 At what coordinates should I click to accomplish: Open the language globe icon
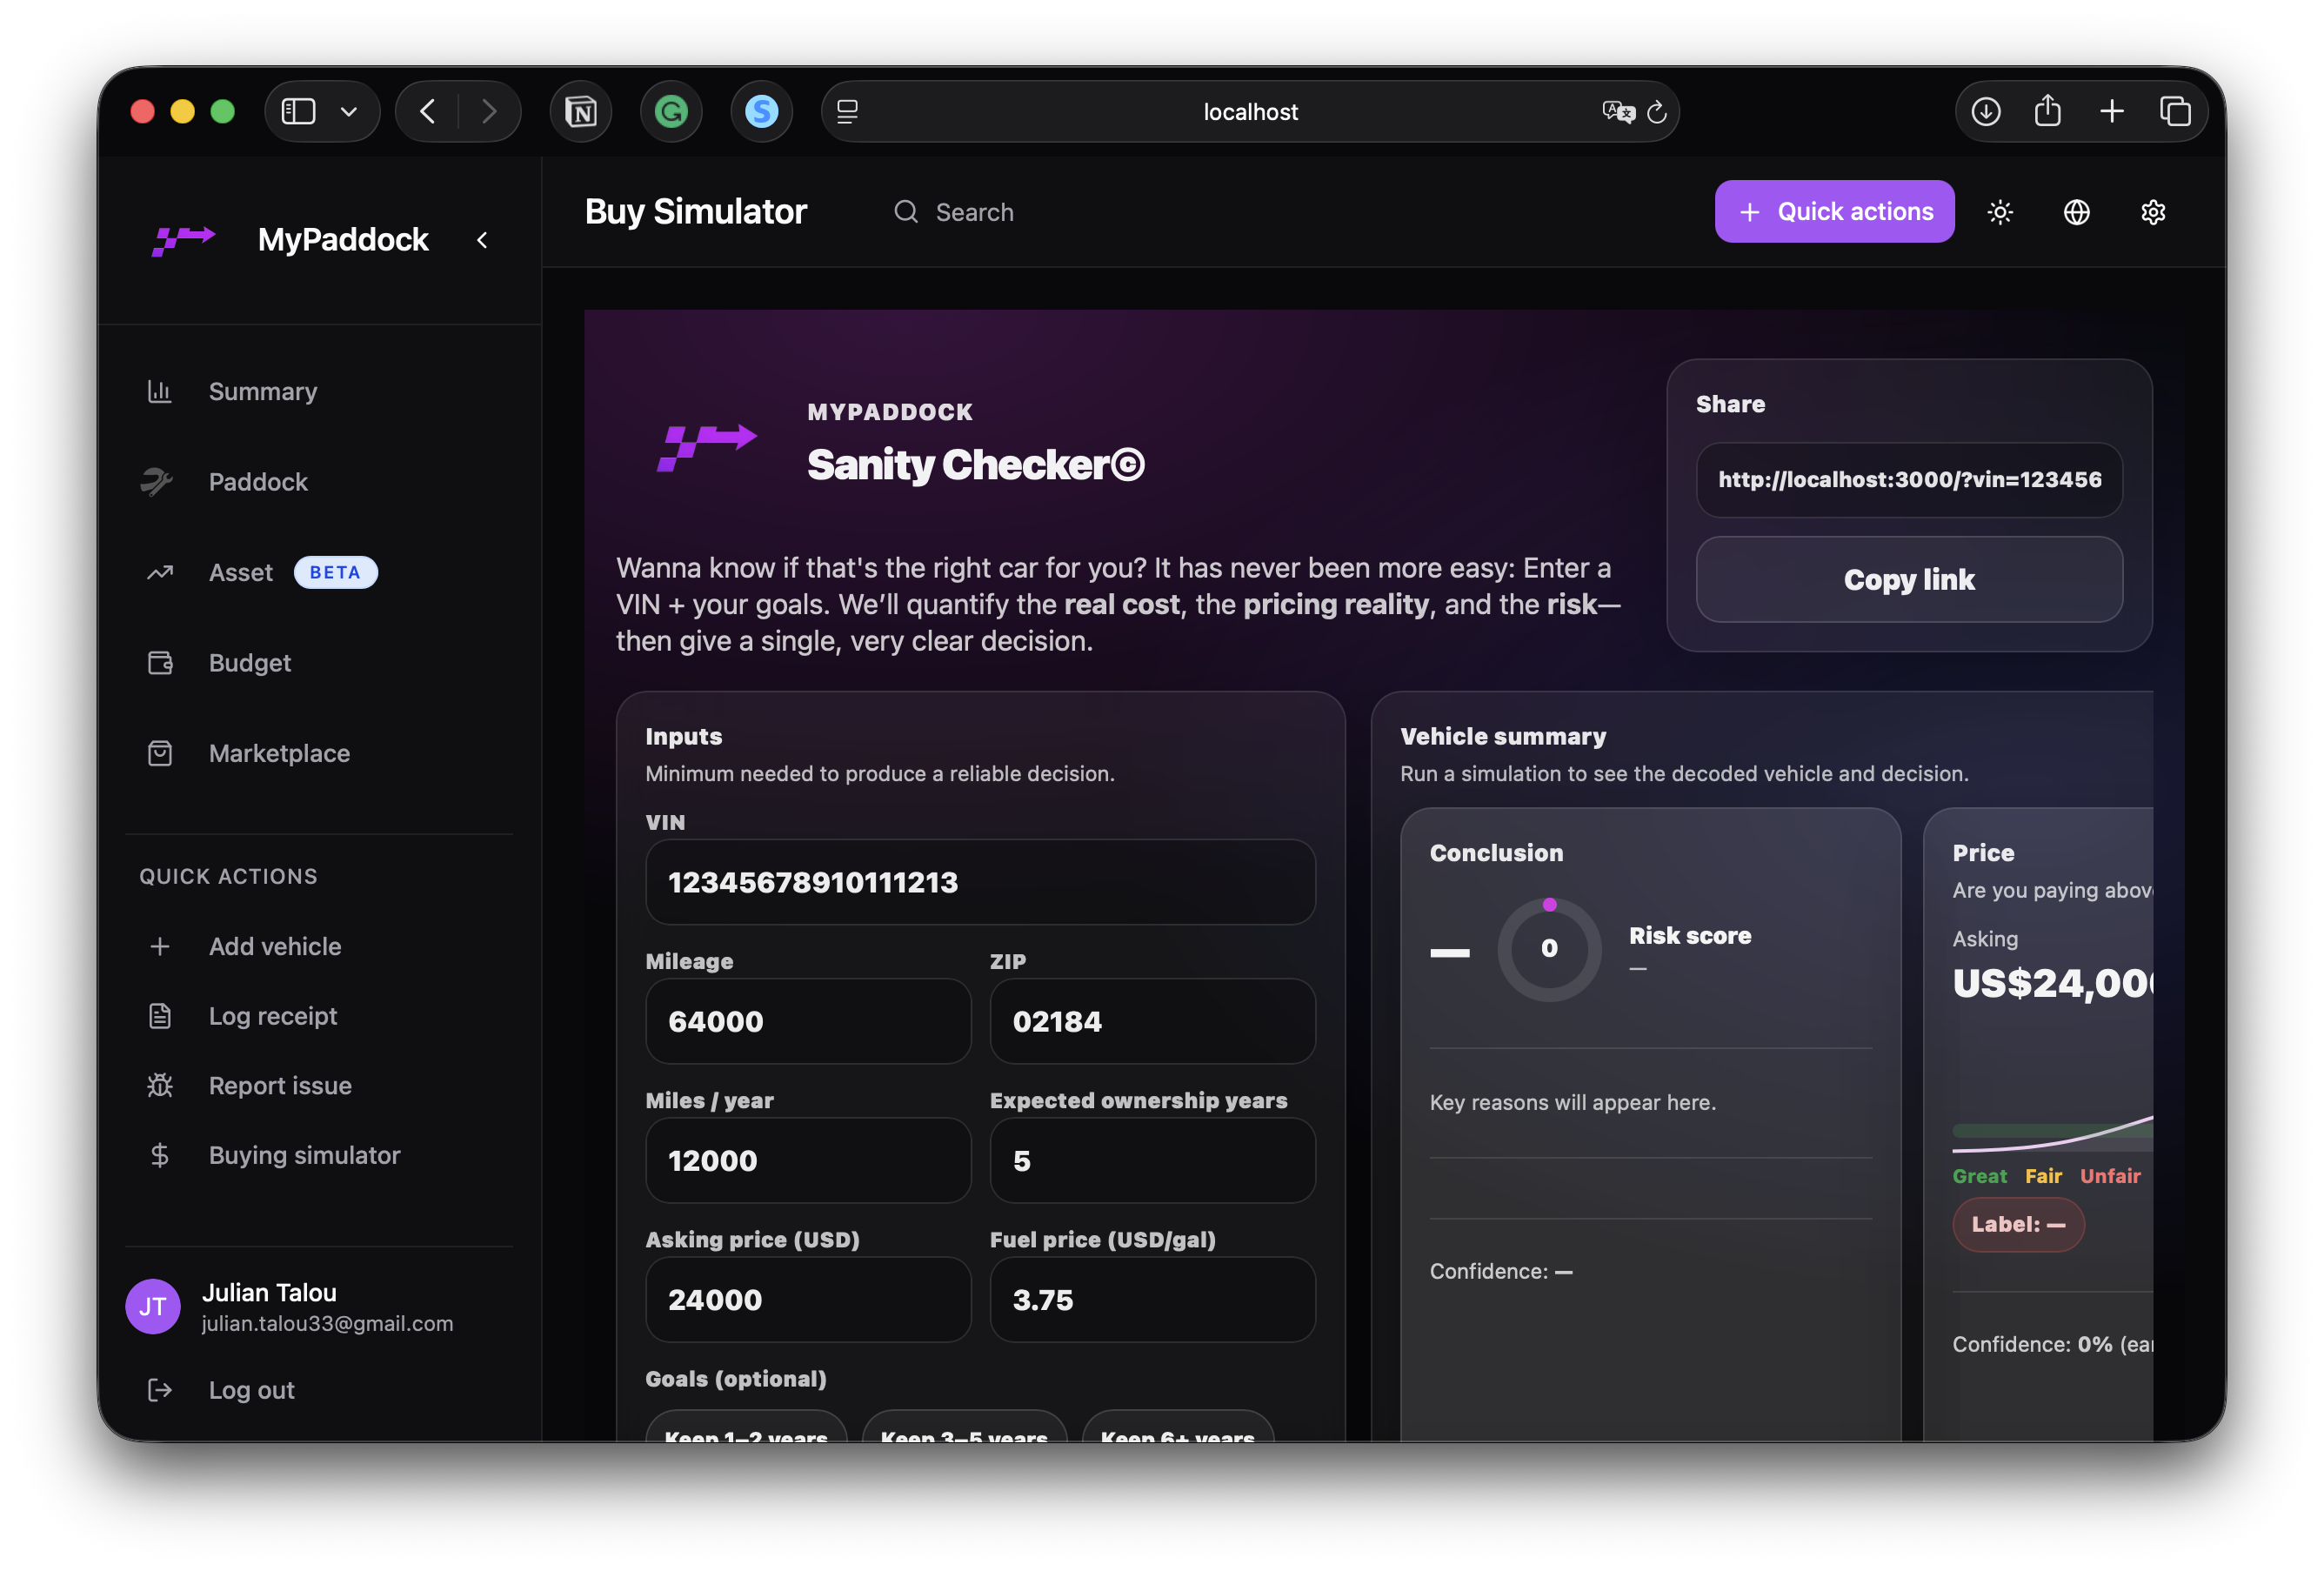(2077, 212)
